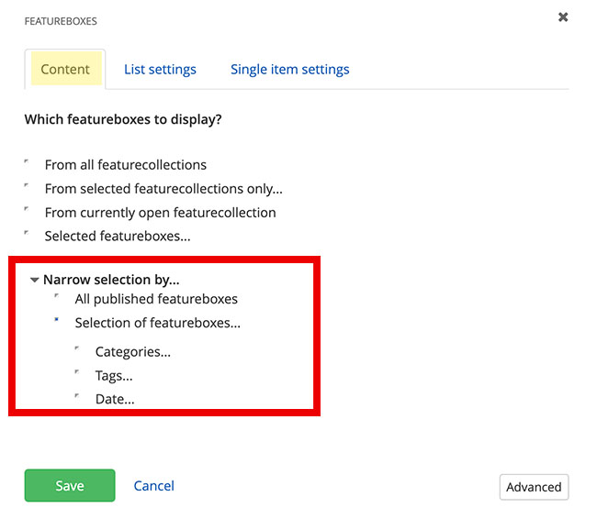Enable the Date... filter checkbox
Screen dimensions: 597x519
coord(78,397)
